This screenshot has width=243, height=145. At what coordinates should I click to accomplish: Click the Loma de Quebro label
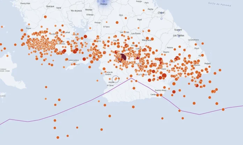pos(108,73)
